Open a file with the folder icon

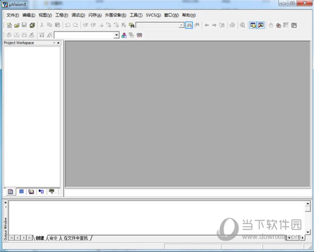point(17,25)
